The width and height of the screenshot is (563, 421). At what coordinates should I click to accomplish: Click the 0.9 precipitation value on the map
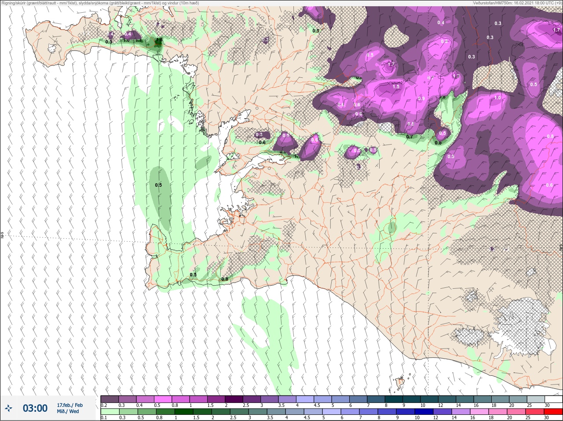coord(421,98)
